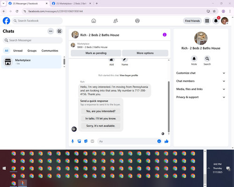The image size is (234, 187).
Task: Open the browser tab search dropdown
Action: 3,3
